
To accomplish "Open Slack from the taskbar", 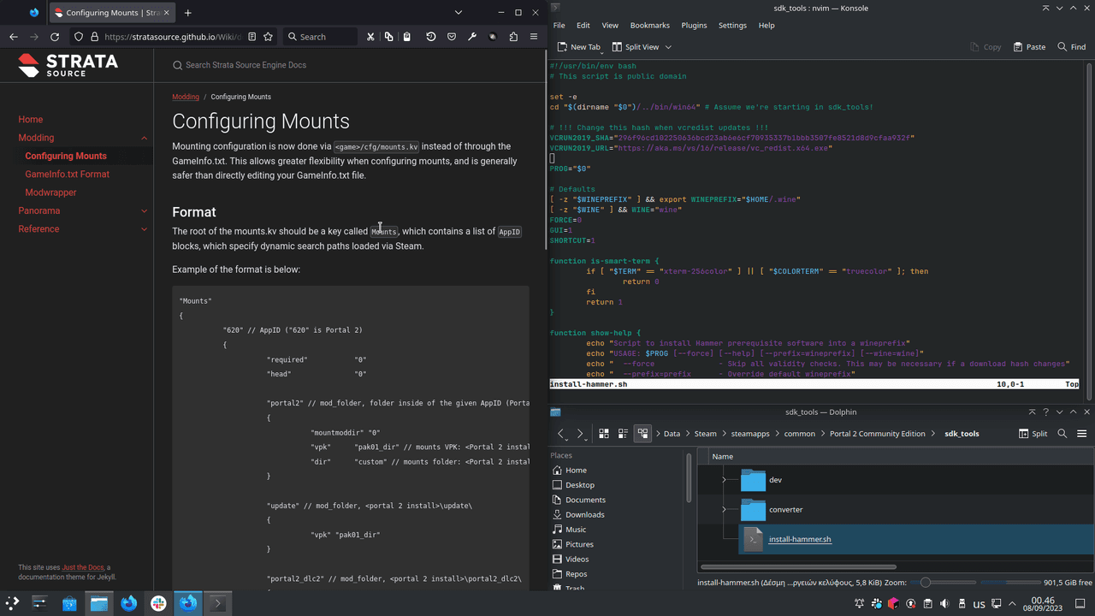I will (158, 603).
